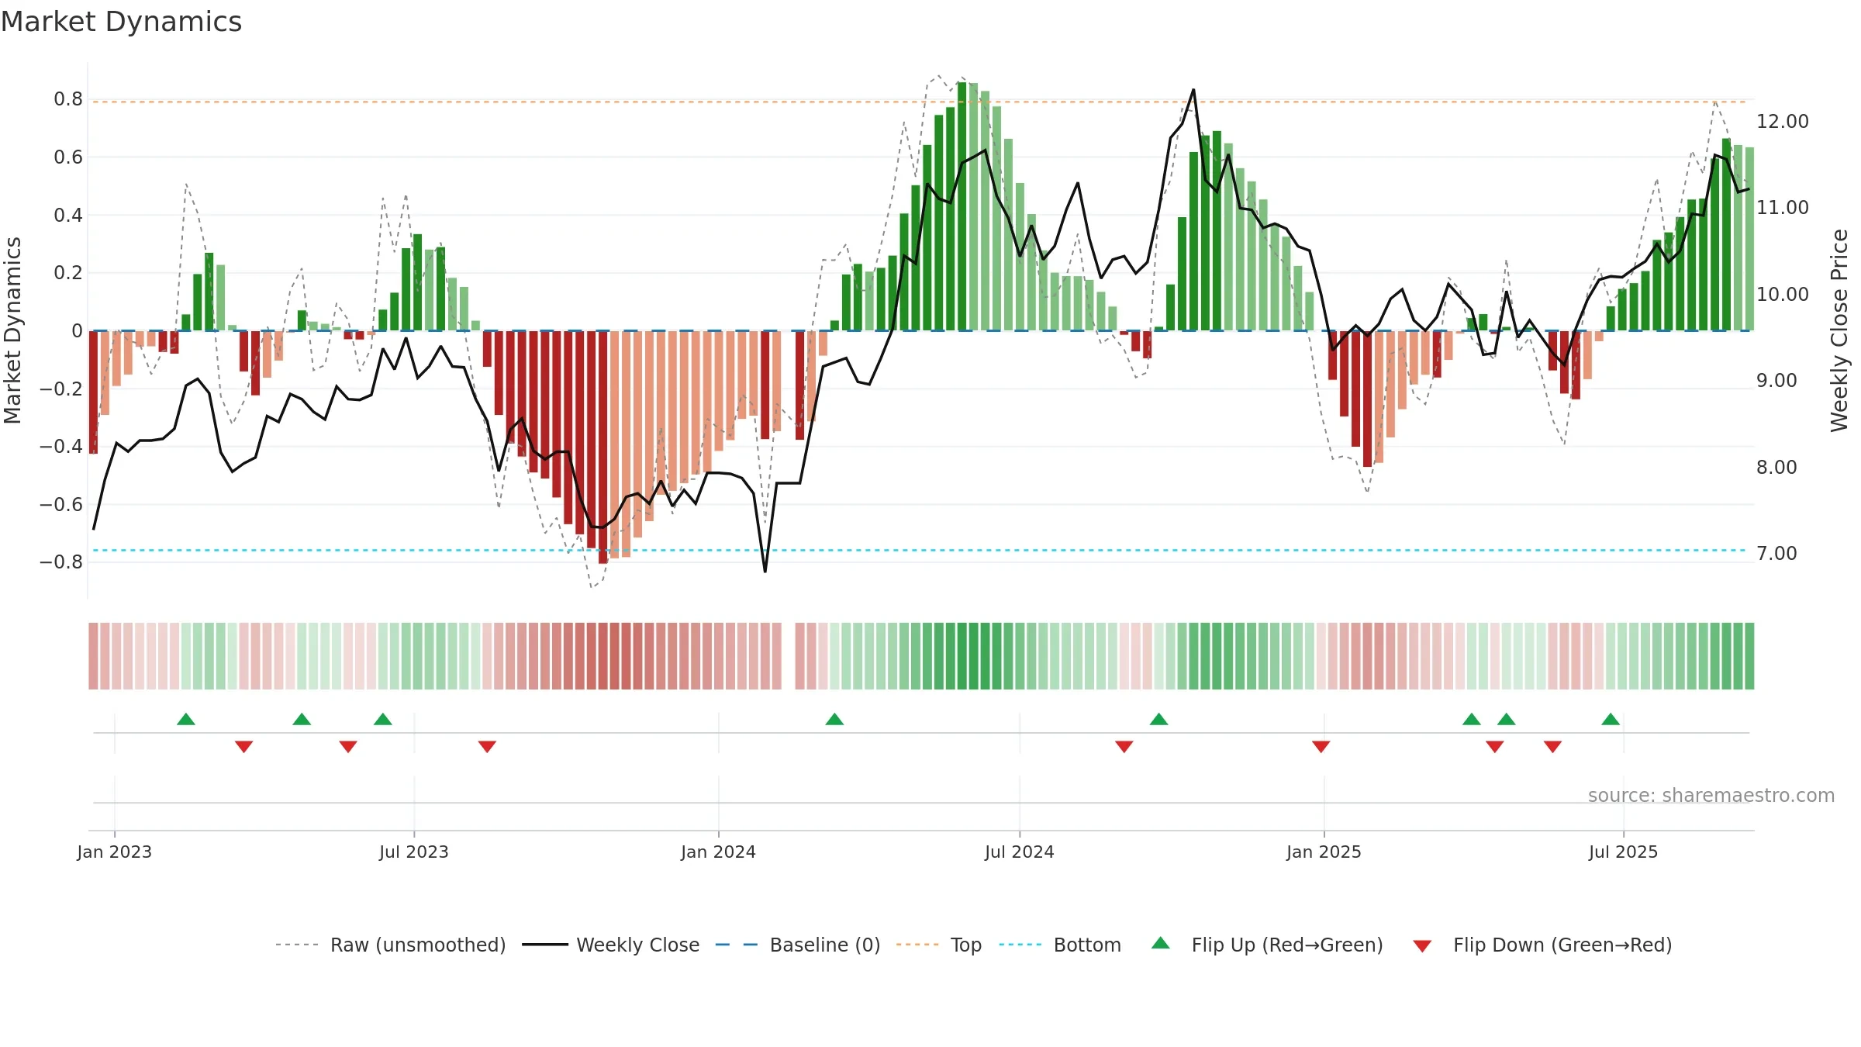The image size is (1861, 1047).
Task: Click the green Flip Up marker just before Jul 2025
Action: tap(1611, 720)
